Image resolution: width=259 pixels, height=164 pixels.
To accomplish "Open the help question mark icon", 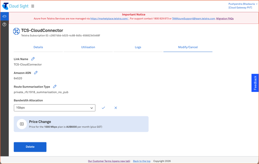I will pos(4,24).
